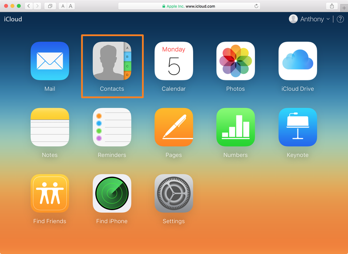Launch the Reminders app icon

[x=112, y=127]
